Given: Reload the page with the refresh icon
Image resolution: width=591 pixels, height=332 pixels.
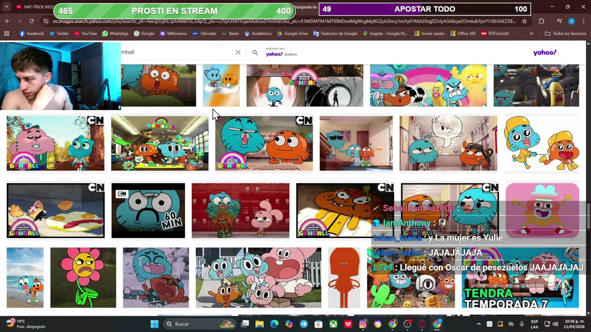Looking at the screenshot, I should point(31,21).
